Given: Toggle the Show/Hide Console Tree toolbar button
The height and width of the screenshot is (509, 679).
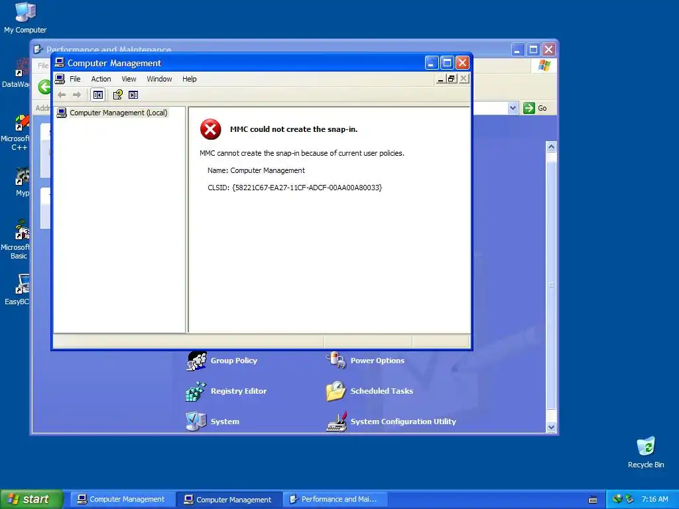Looking at the screenshot, I should coord(98,95).
